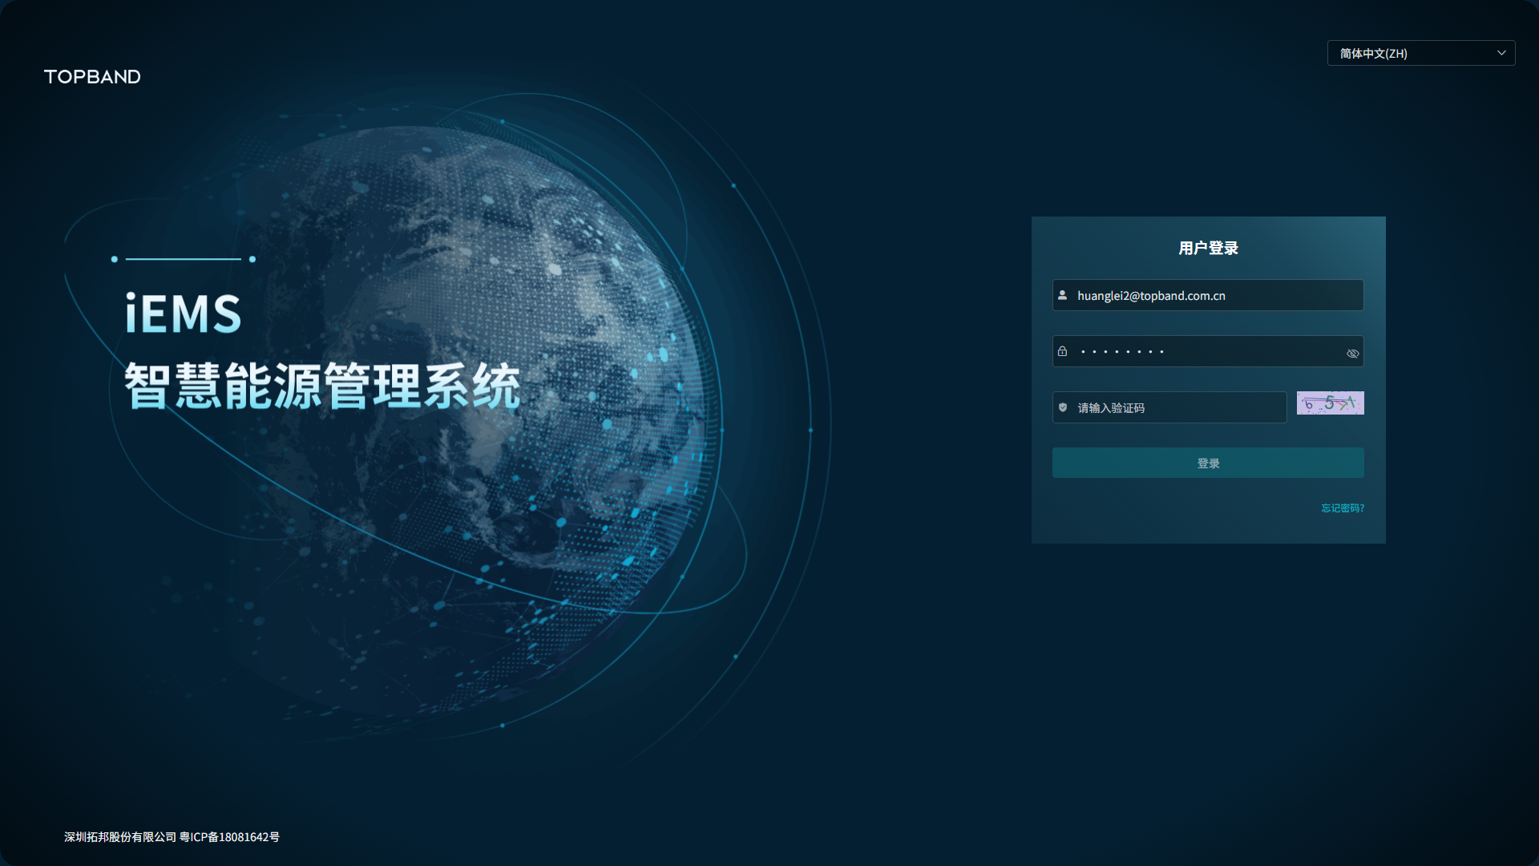This screenshot has height=866, width=1539.
Task: Click the user icon in the email field
Action: pyautogui.click(x=1062, y=295)
